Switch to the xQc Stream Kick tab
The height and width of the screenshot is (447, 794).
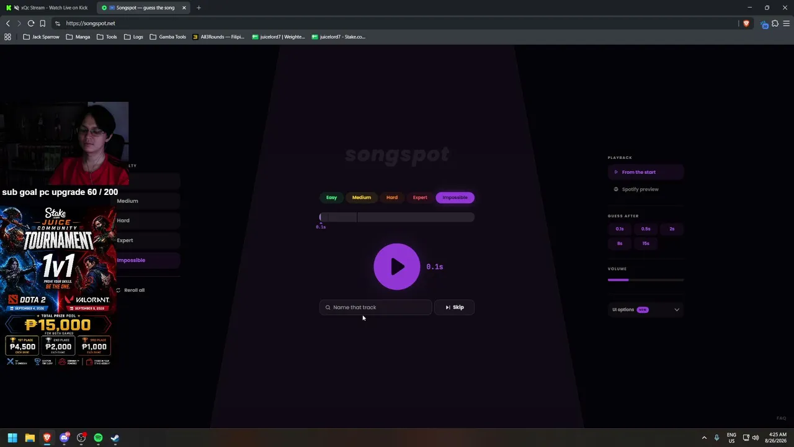[x=48, y=7]
